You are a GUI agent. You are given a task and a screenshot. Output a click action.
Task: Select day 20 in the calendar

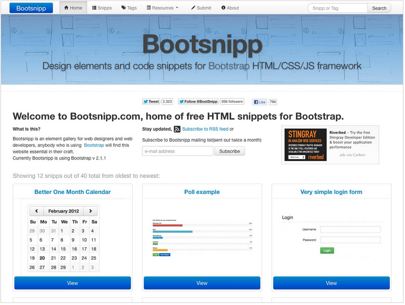(x=42, y=258)
